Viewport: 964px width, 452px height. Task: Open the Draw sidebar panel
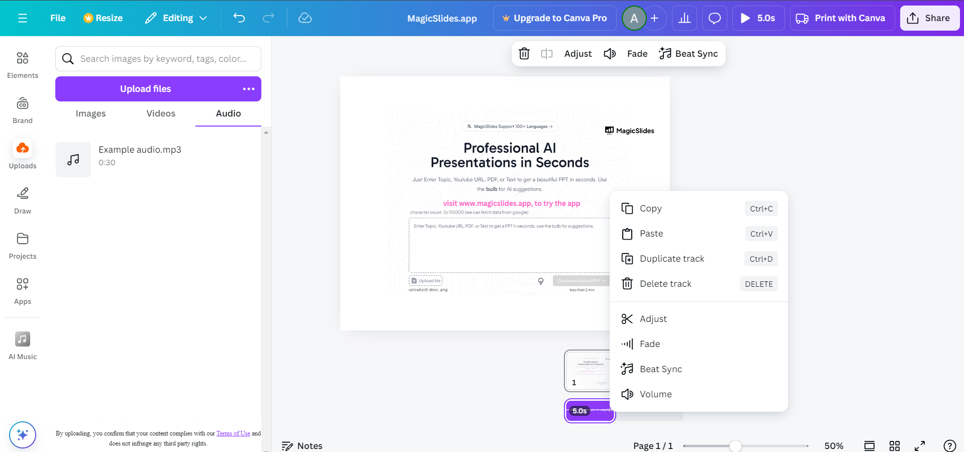(x=23, y=201)
